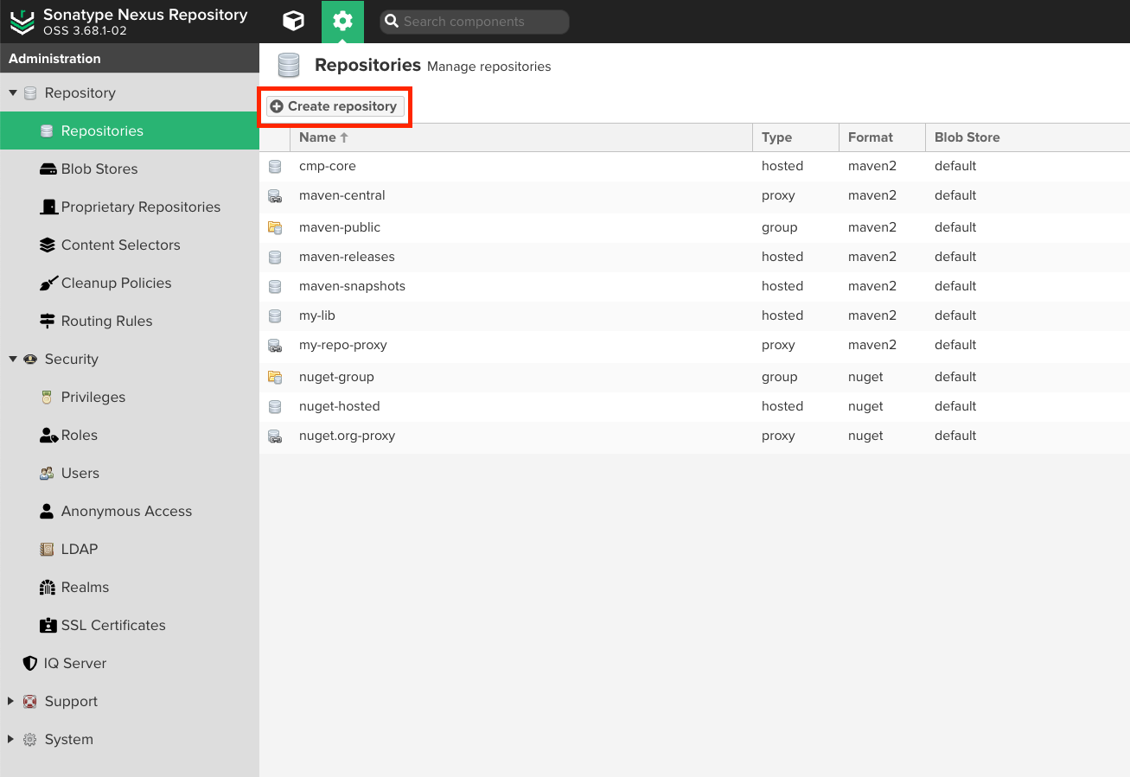Click the Repositories database icon in sidebar
This screenshot has height=777, width=1130.
point(48,131)
